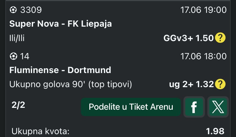Viewport: 236px width, 137px height.
Task: Click GGv3+ 1.50 odds text
Action: 188,38
